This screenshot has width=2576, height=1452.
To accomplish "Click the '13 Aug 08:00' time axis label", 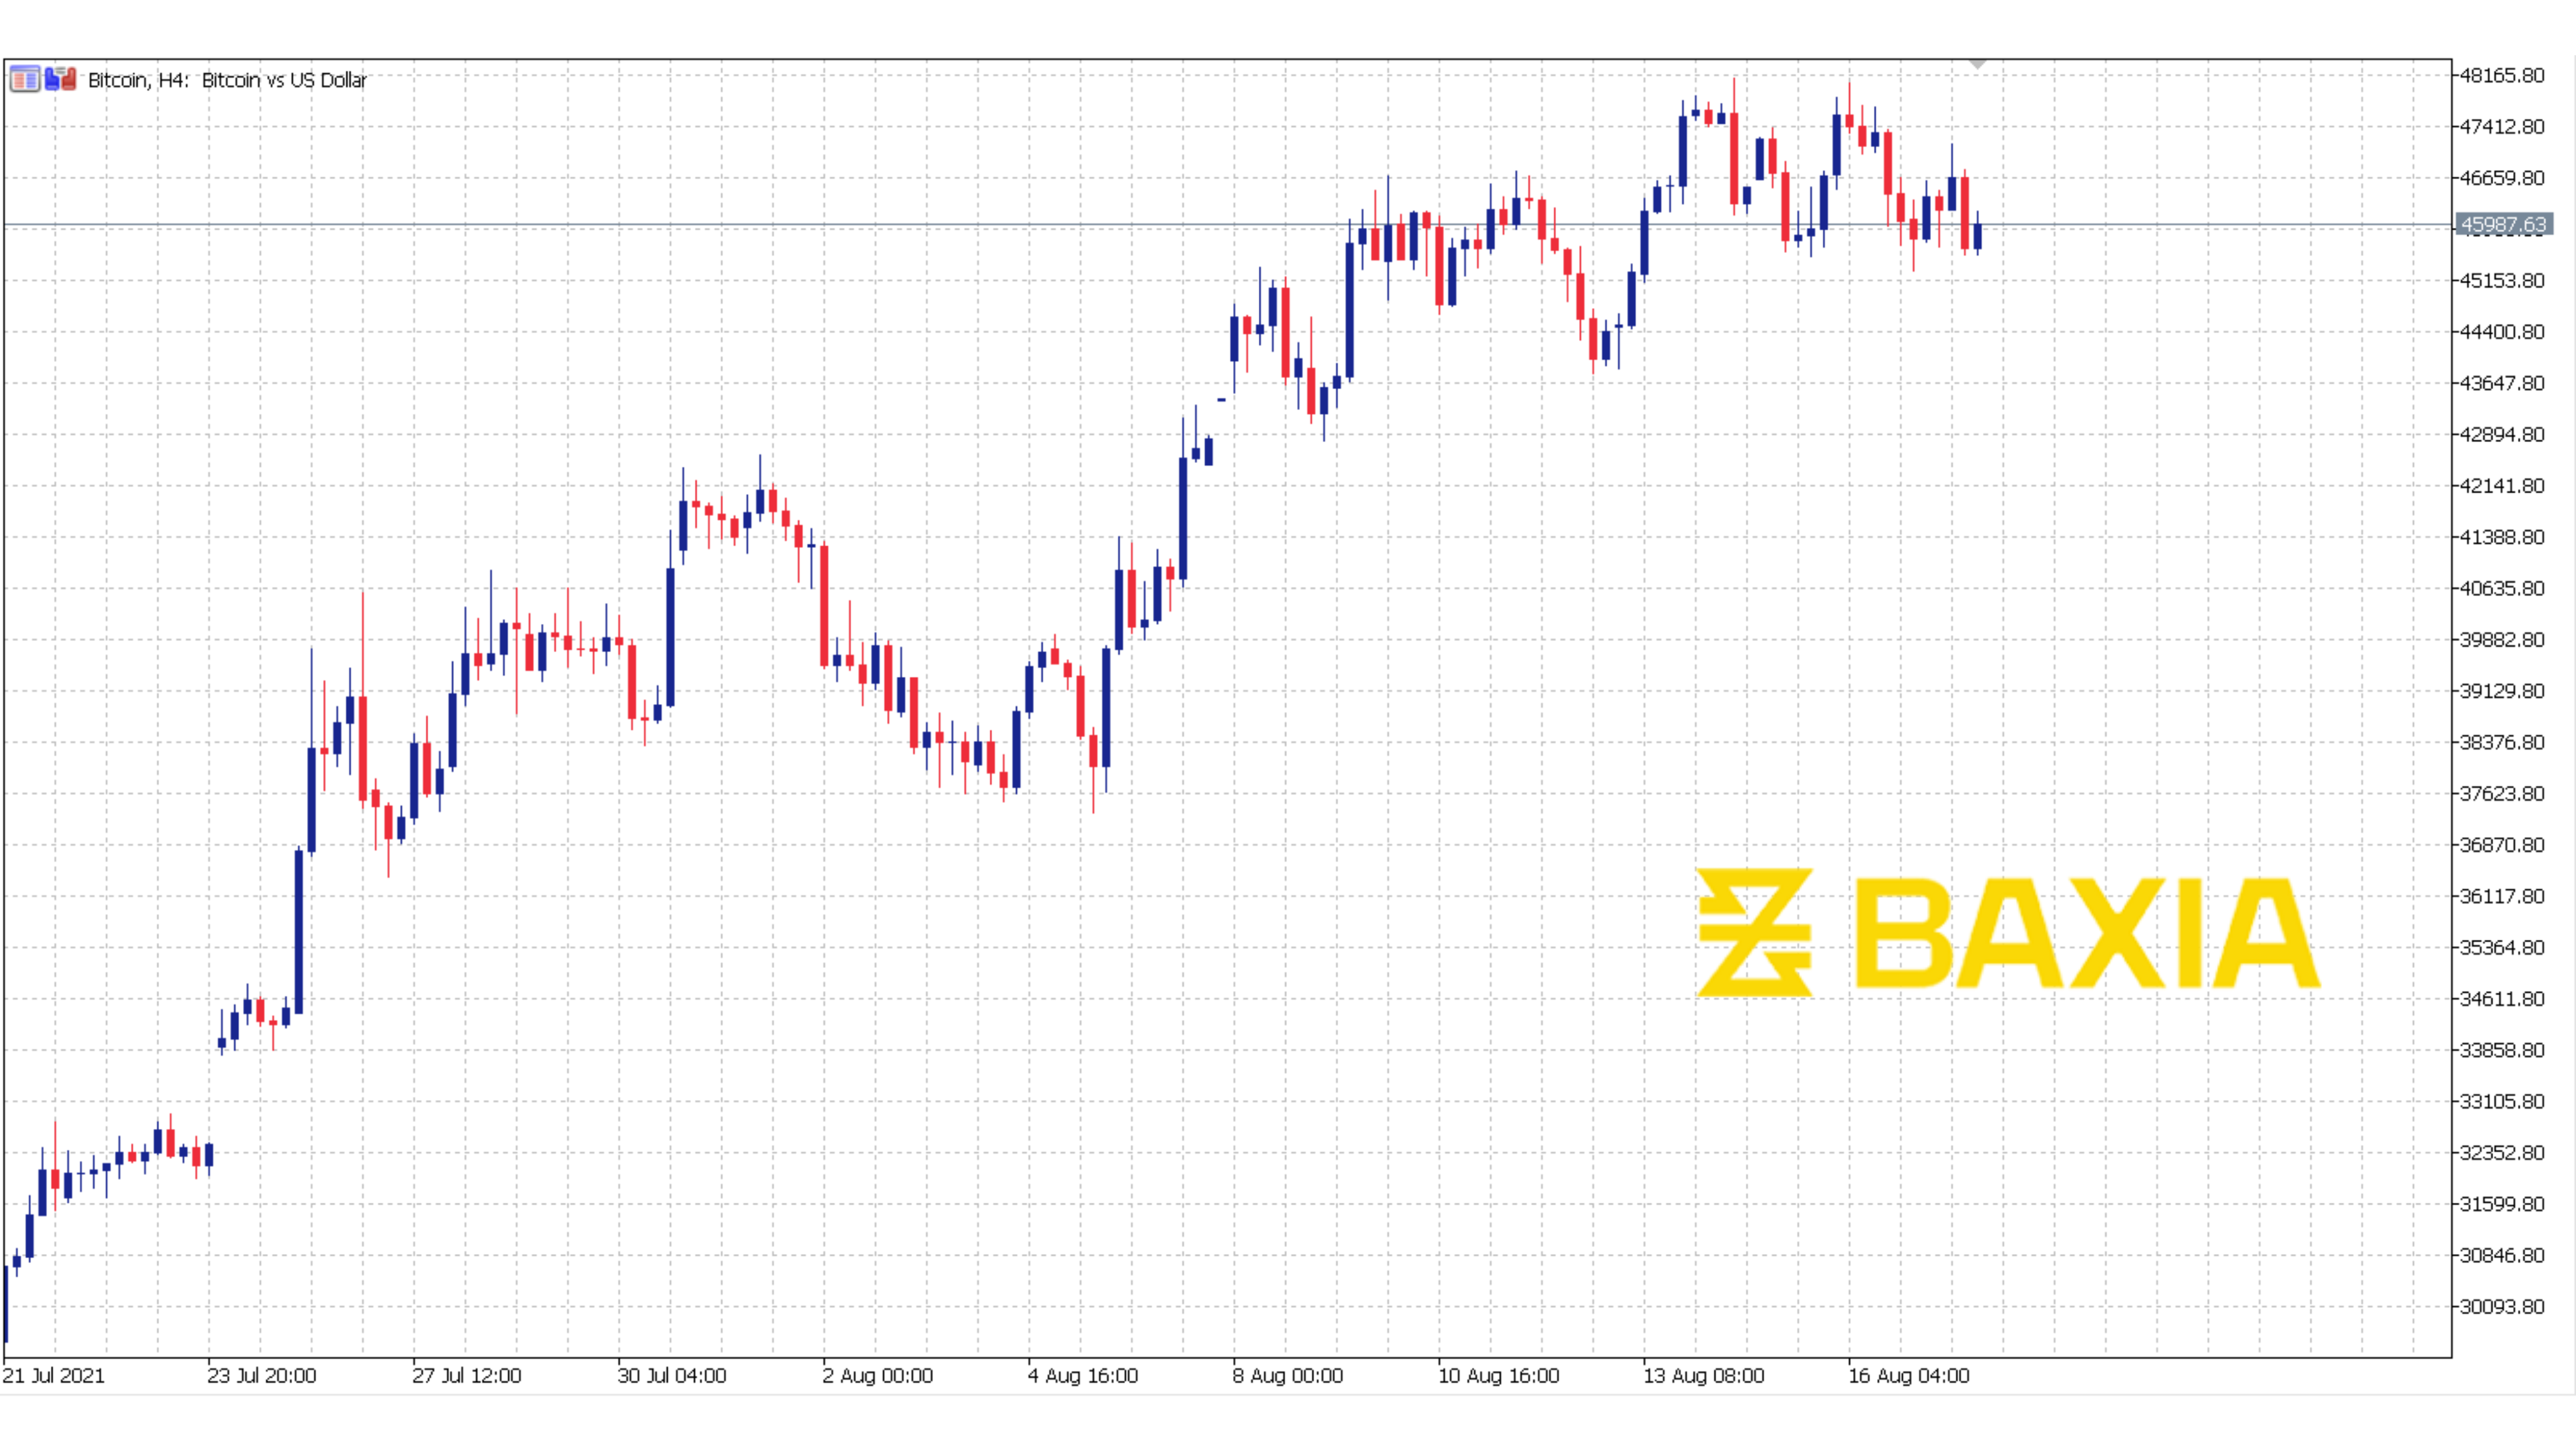I will pyautogui.click(x=1704, y=1376).
